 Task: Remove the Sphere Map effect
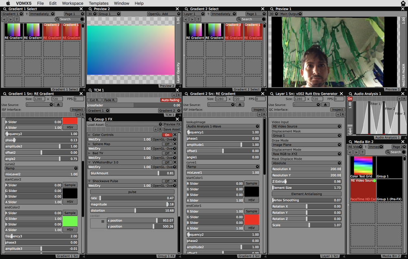[175, 144]
